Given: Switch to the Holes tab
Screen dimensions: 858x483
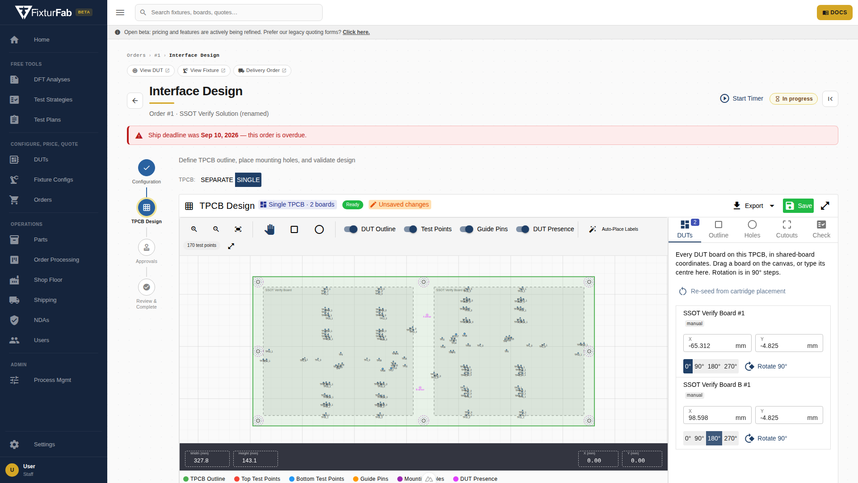Looking at the screenshot, I should [752, 229].
